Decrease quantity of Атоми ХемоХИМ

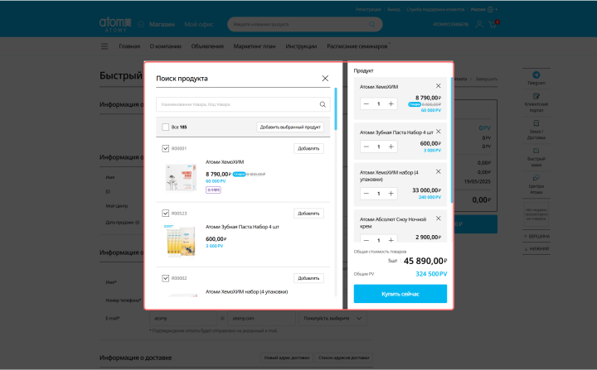[x=366, y=103]
